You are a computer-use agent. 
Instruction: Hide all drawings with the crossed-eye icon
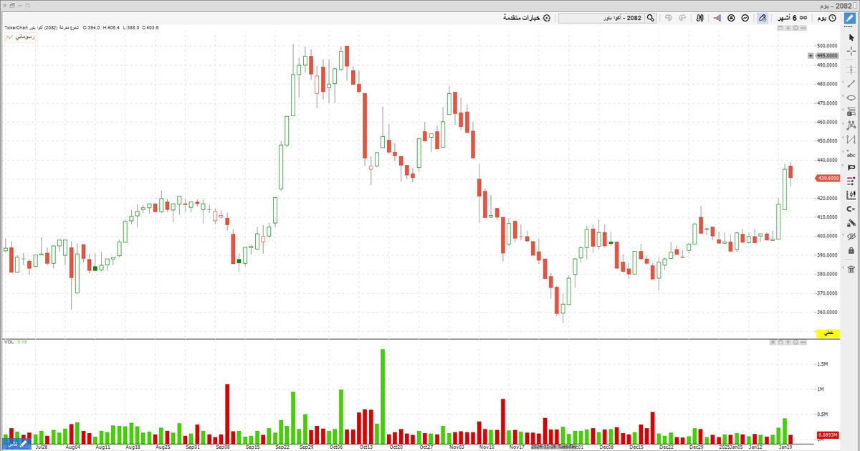tap(851, 236)
